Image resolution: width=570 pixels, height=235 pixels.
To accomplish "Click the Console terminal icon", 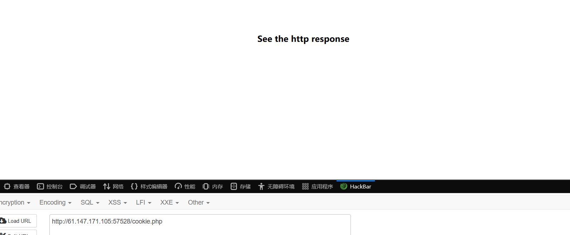I will coord(40,186).
